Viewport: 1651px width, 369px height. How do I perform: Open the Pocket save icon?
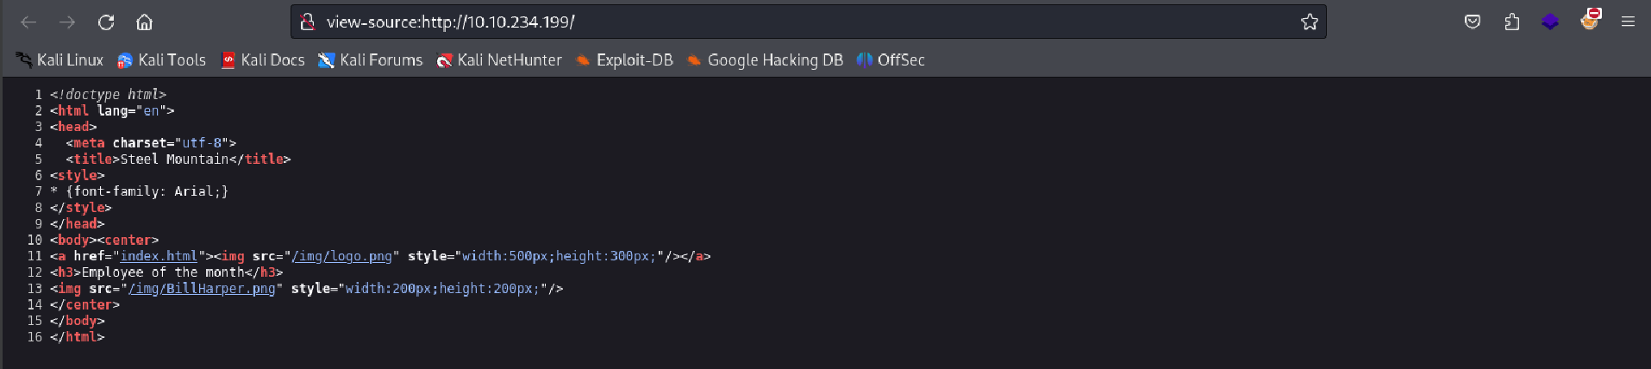[x=1473, y=22]
